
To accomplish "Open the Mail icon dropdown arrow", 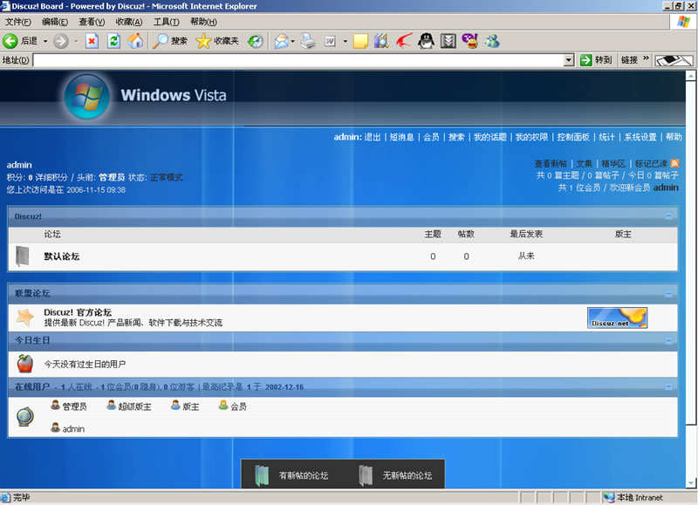I will click(x=292, y=41).
